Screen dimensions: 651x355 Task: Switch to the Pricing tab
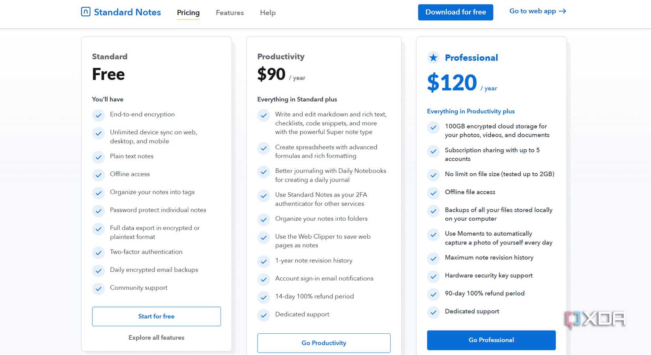click(188, 13)
